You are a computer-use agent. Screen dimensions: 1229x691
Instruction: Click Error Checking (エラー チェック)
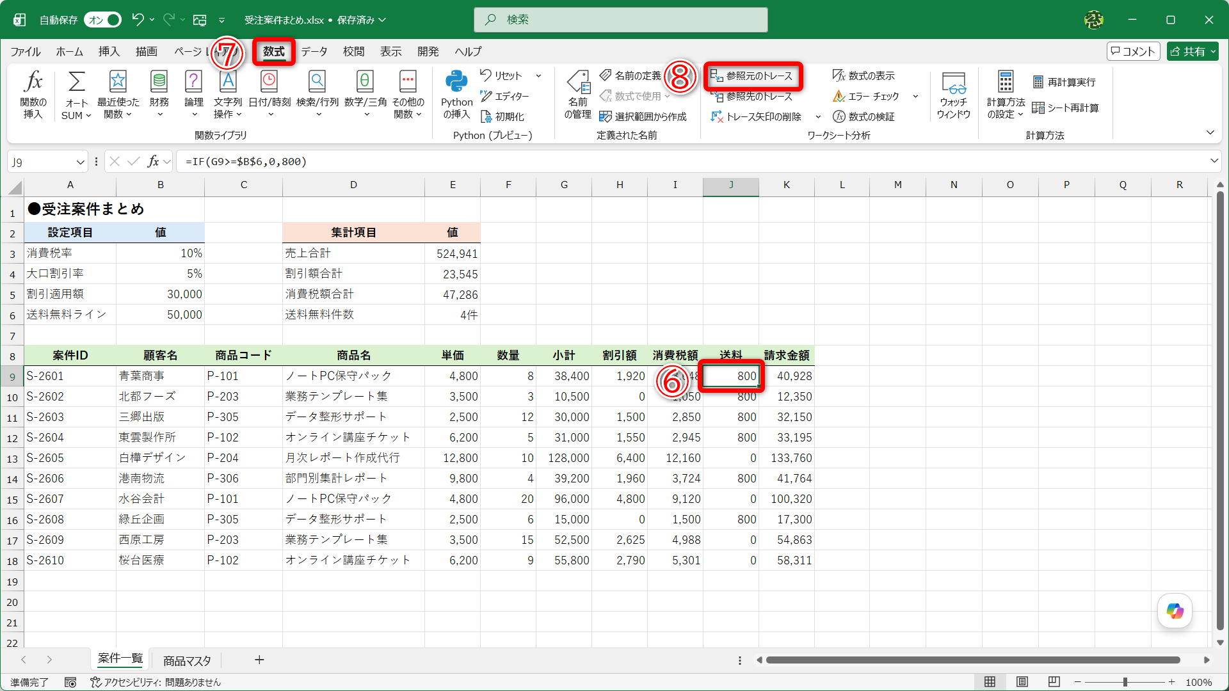coord(866,97)
